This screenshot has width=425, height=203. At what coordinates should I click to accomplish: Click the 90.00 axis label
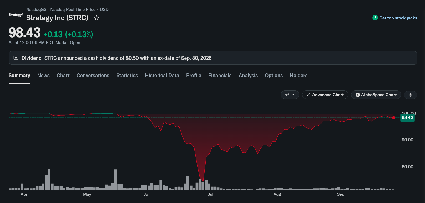click(x=407, y=140)
